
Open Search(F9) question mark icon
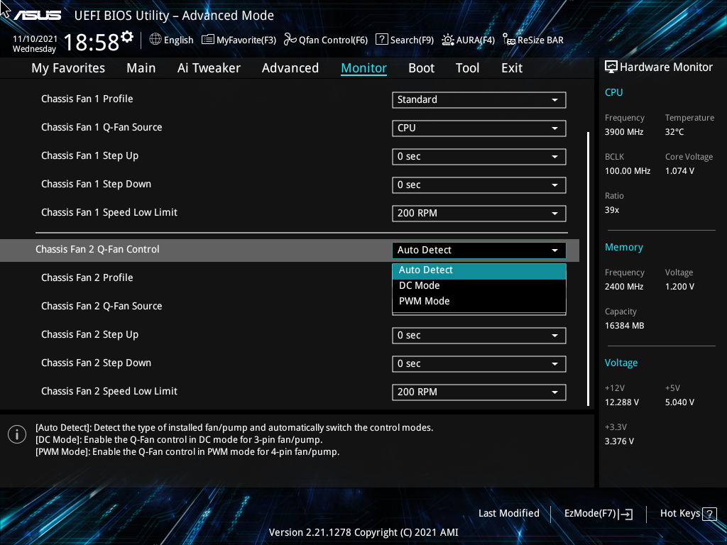pyautogui.click(x=381, y=40)
